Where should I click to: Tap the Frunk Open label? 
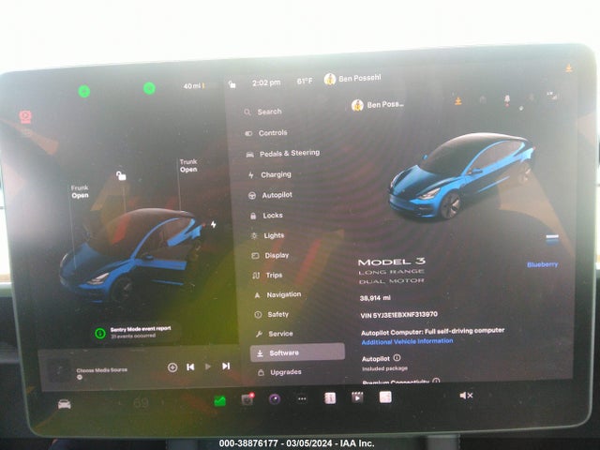pos(80,191)
